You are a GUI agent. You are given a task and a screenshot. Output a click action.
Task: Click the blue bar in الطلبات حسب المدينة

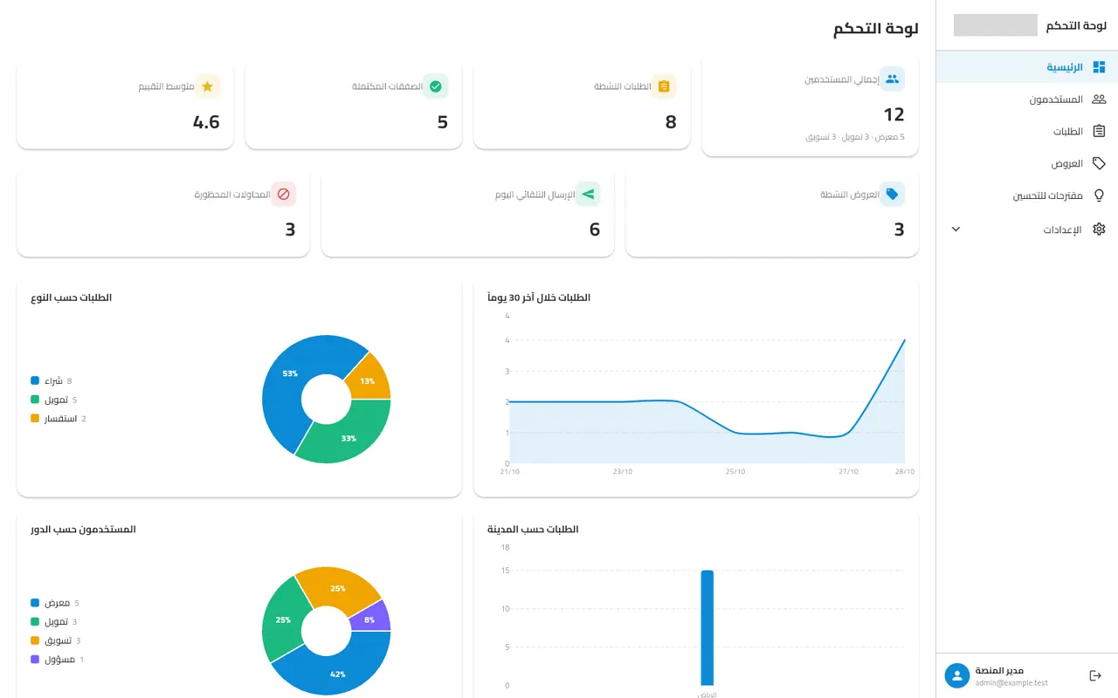tap(707, 628)
